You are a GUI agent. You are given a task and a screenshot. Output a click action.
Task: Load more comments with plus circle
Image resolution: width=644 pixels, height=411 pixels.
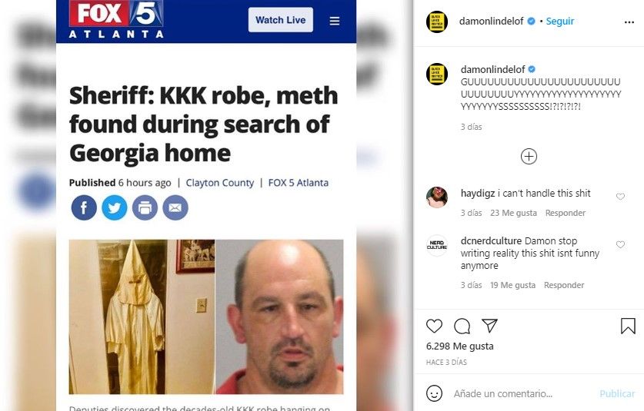click(x=529, y=157)
